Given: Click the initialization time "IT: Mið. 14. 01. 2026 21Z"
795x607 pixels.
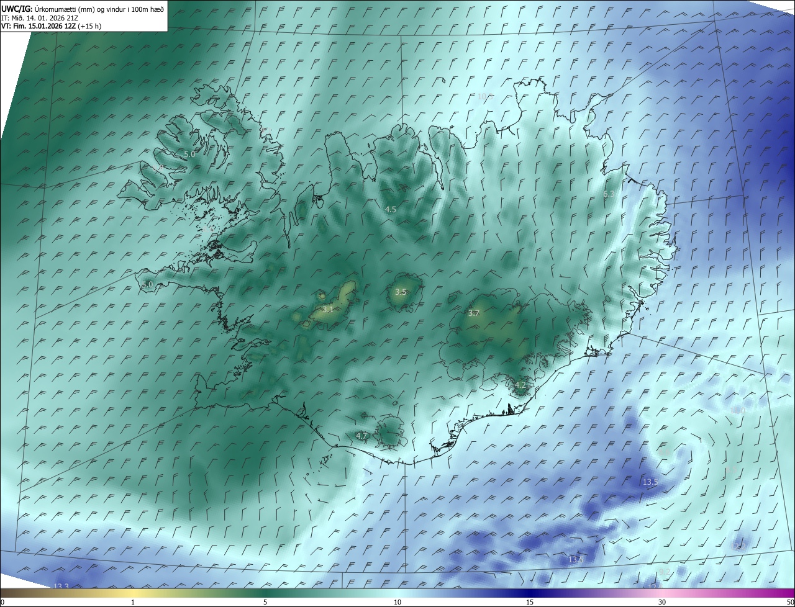Looking at the screenshot, I should (39, 18).
